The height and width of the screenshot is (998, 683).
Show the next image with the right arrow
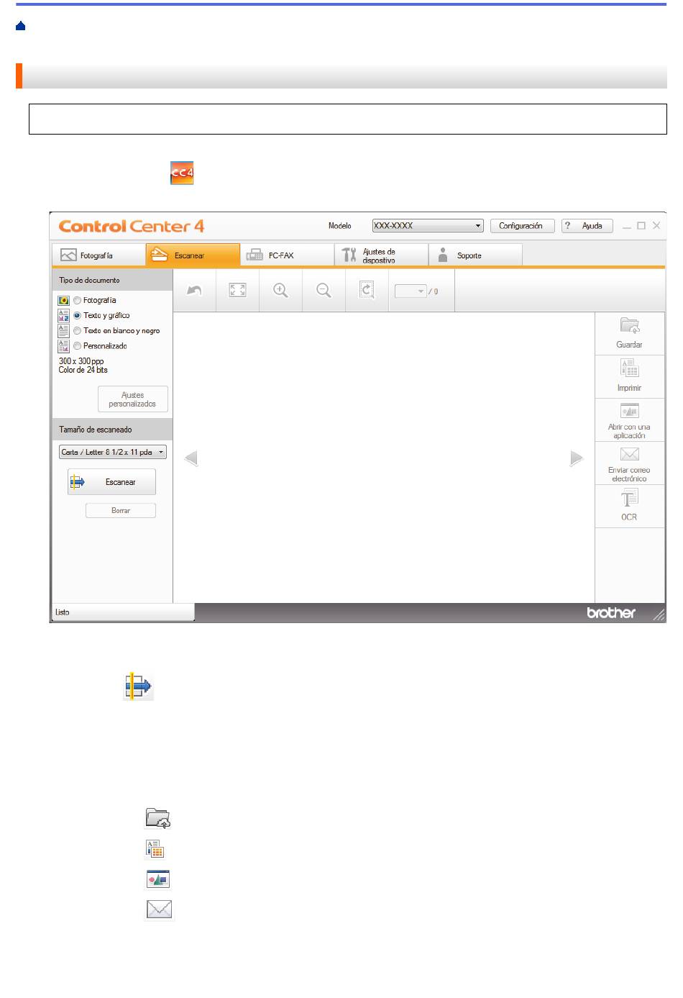coord(577,458)
